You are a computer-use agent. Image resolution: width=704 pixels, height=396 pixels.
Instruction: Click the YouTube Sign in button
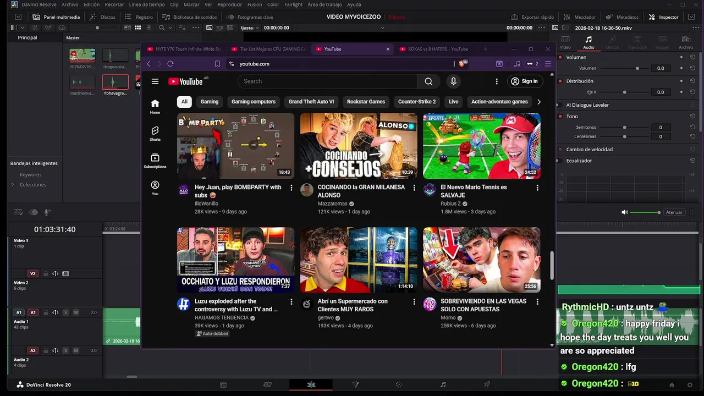pos(524,81)
